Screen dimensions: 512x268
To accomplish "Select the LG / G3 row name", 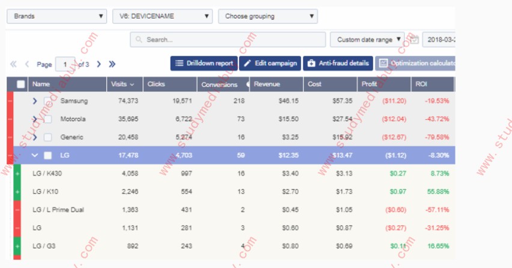I will tap(44, 246).
